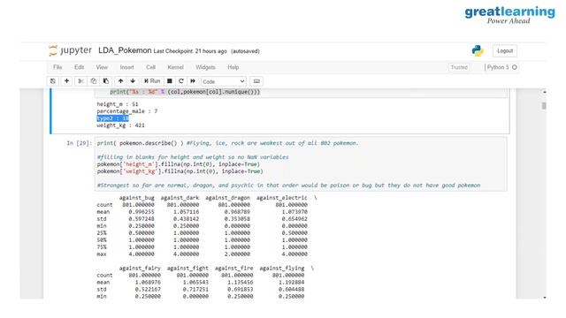Screen dimensions: 566x318
Task: Click the 'percentage_male : 7' output line
Action: point(127,111)
